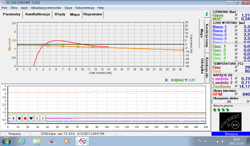Open the Błędy tab
This screenshot has height=146, width=250.
click(x=60, y=14)
